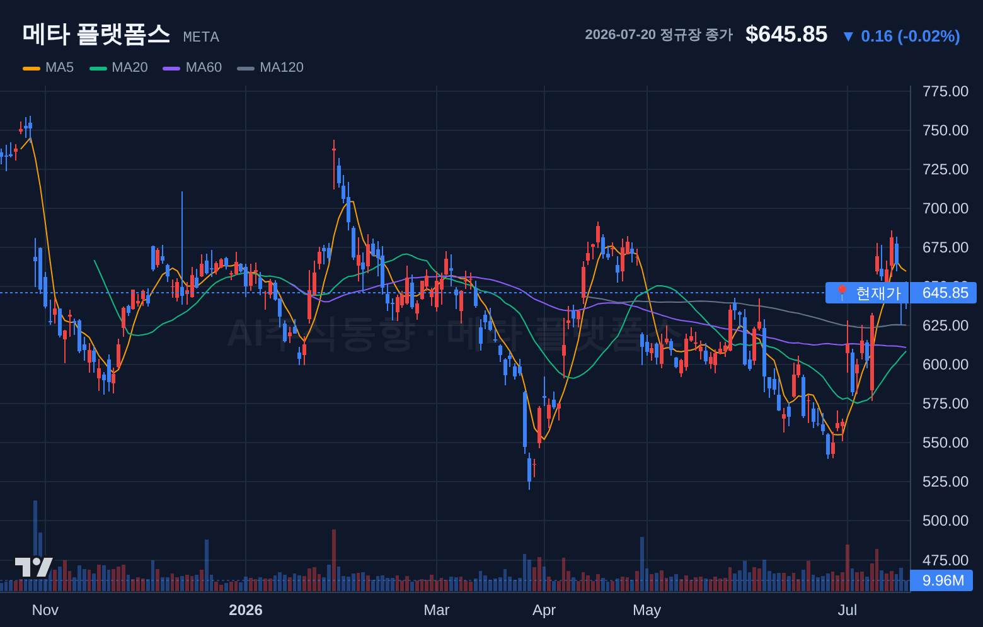Click the MA120 gray legend swatch
Viewport: 983px width, 627px height.
click(246, 68)
